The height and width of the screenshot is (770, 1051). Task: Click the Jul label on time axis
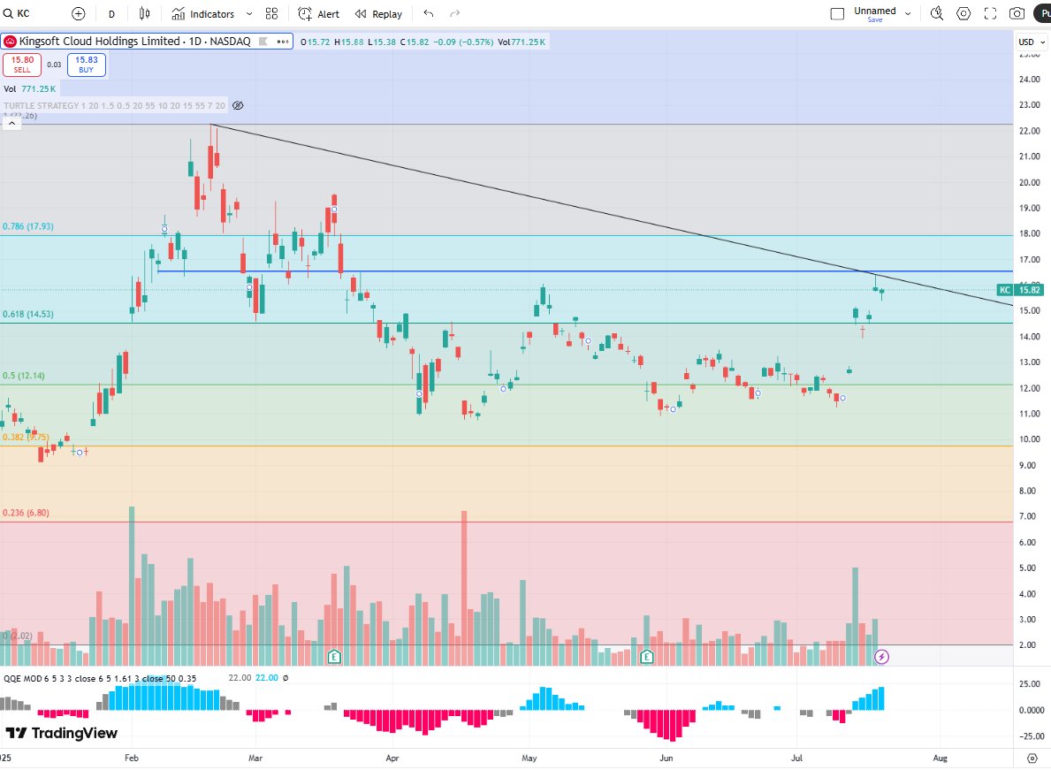[796, 758]
